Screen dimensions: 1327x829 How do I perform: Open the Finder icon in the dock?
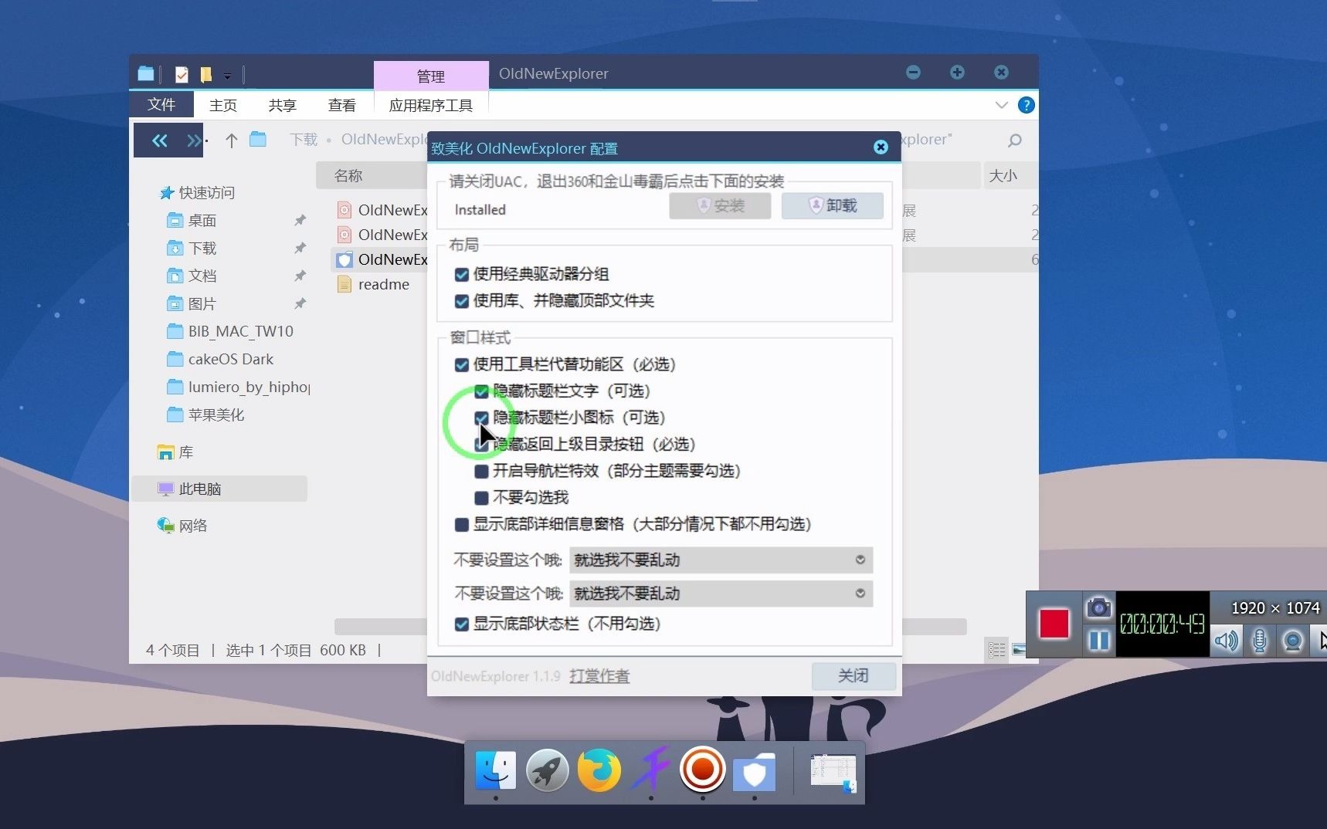(495, 770)
